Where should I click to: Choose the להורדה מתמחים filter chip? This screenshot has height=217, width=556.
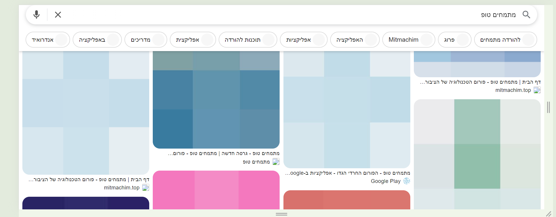pos(505,40)
